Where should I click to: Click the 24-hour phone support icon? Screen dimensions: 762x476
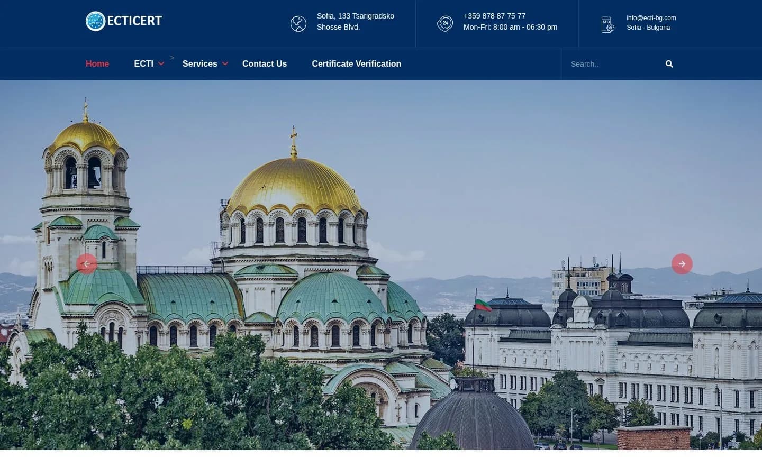point(445,24)
